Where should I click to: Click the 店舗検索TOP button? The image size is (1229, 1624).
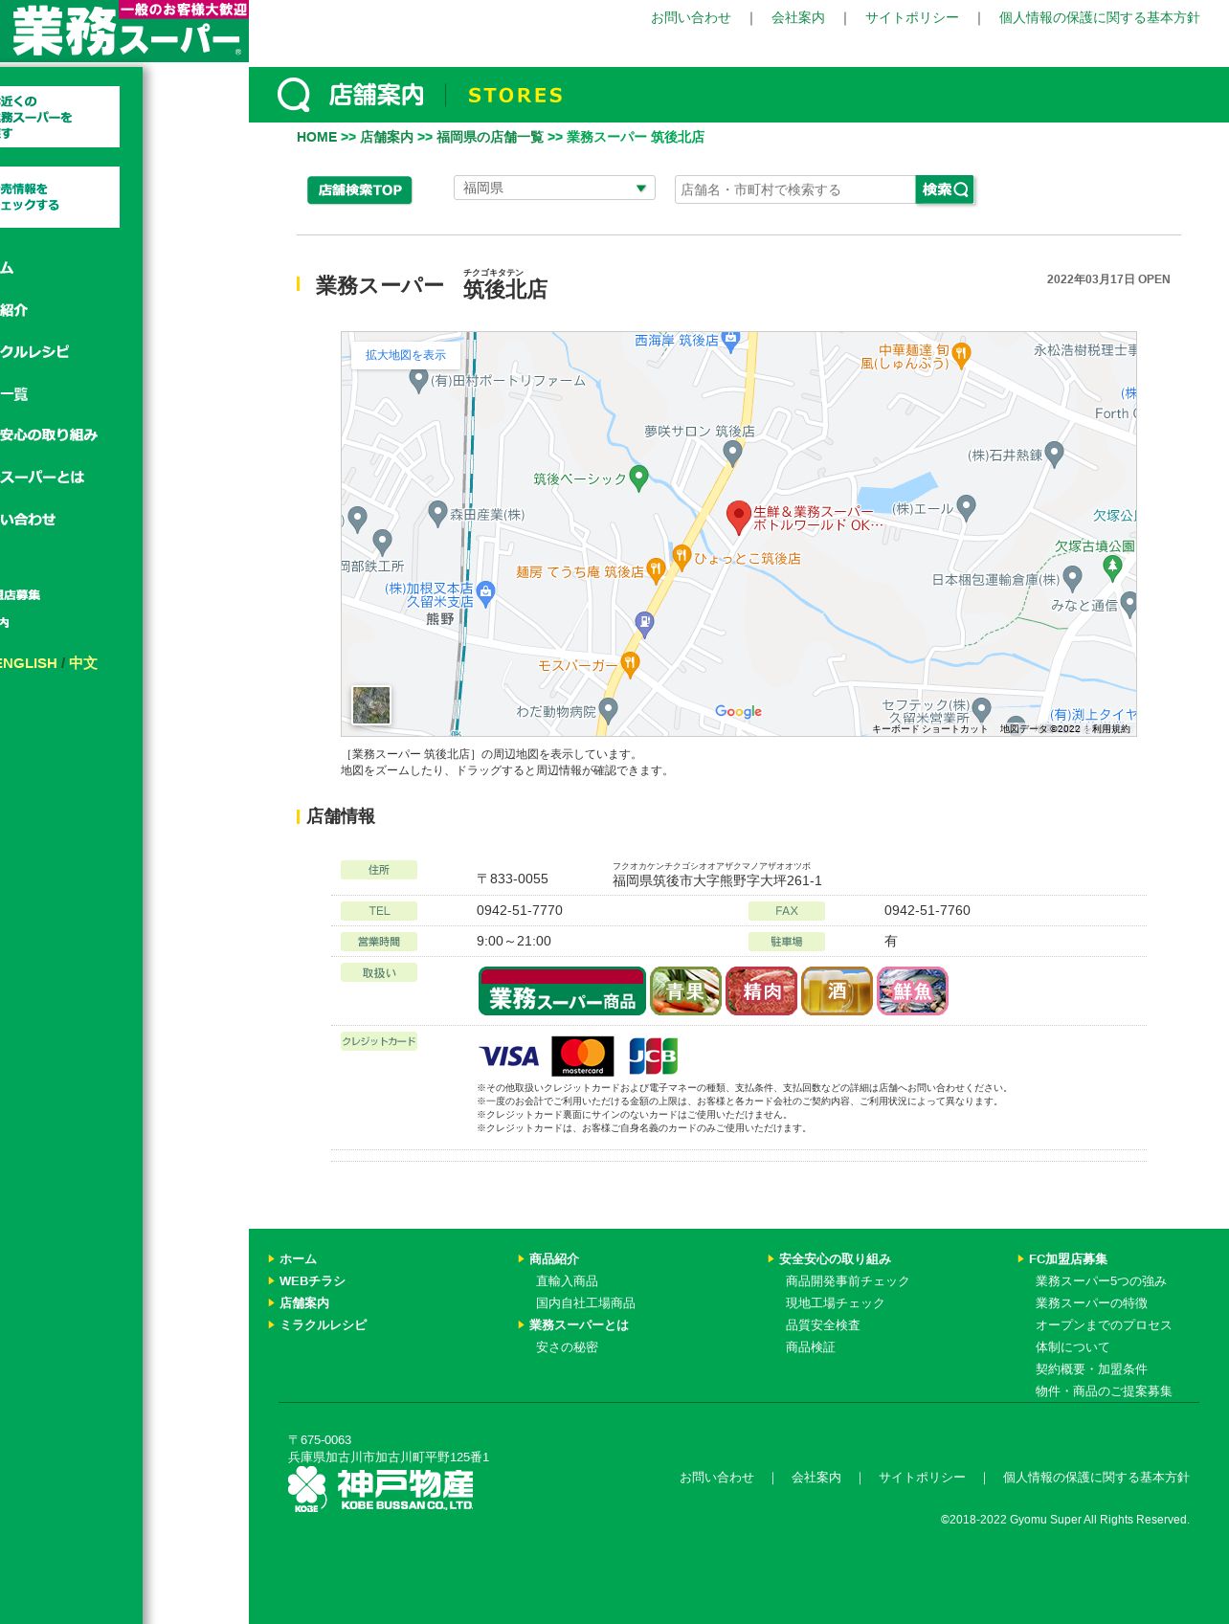click(x=360, y=190)
